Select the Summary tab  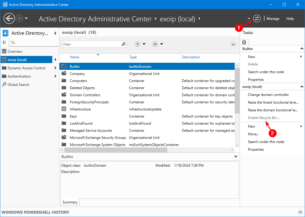click(70, 202)
